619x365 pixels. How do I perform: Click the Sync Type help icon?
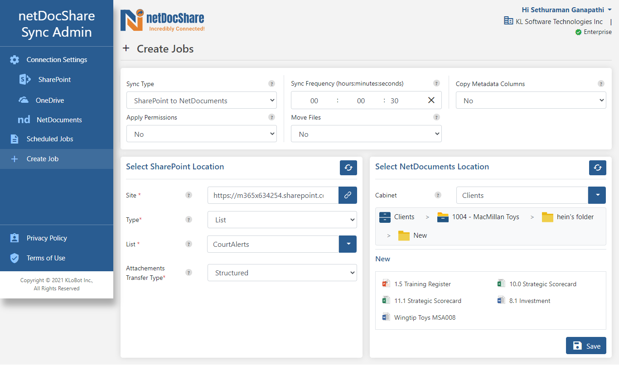(271, 84)
